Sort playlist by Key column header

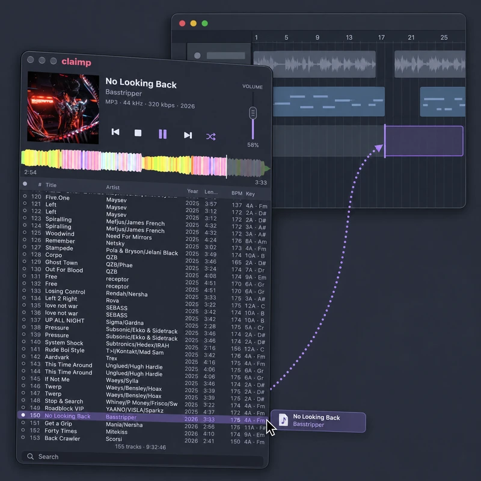(x=250, y=194)
